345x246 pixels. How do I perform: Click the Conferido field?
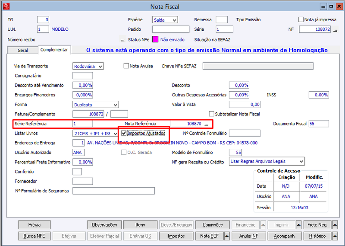77,172
